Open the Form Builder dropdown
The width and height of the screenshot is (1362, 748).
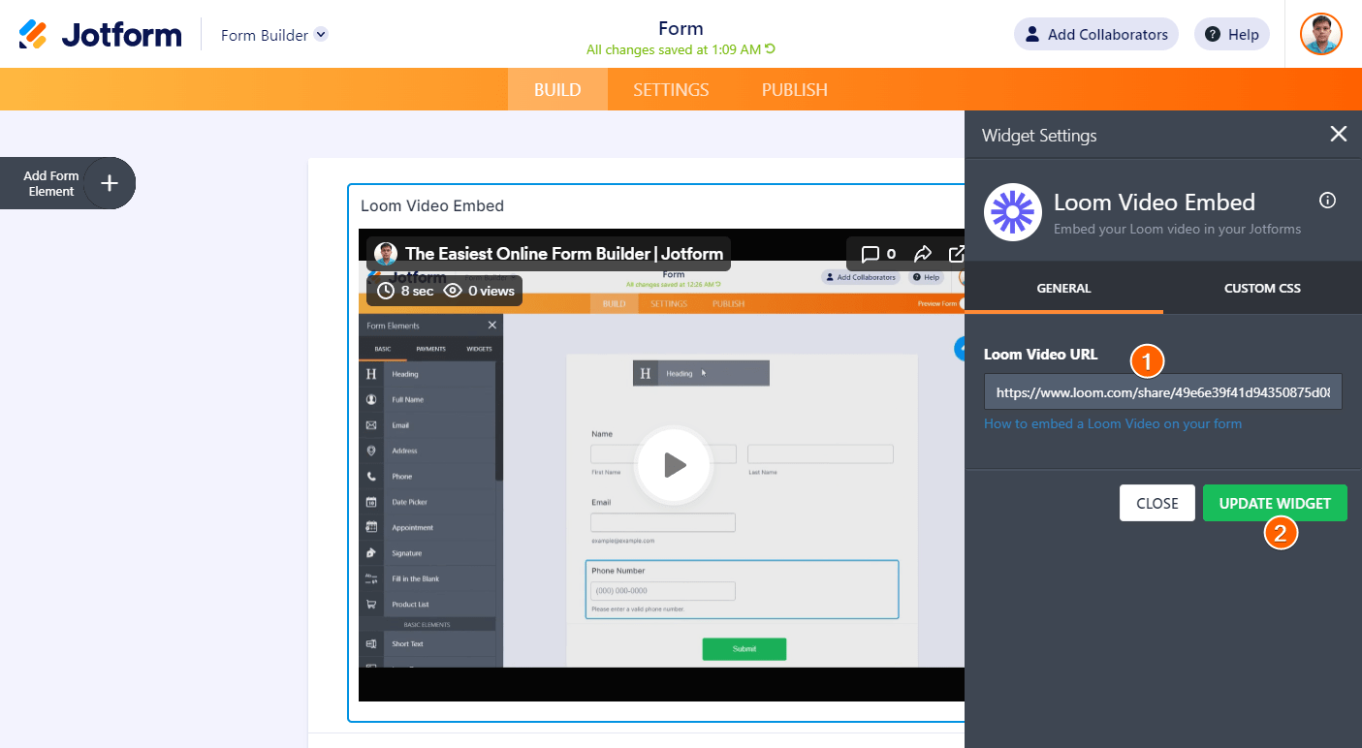[x=274, y=35]
